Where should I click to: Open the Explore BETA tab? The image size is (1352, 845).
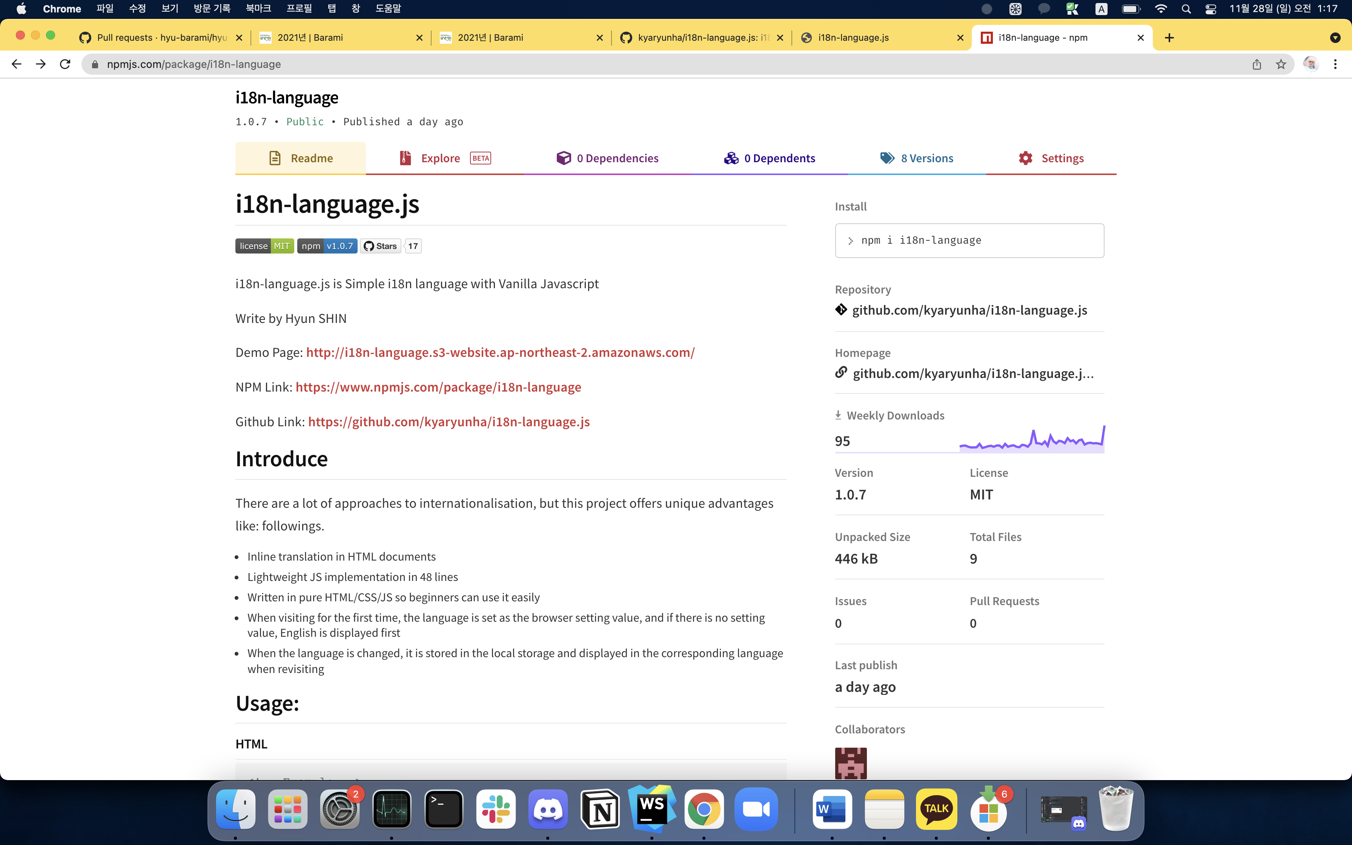[445, 158]
